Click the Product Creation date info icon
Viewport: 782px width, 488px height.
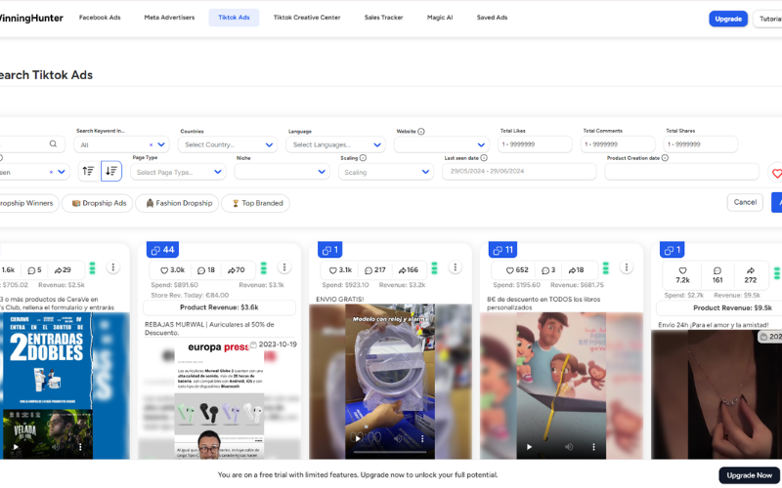665,158
